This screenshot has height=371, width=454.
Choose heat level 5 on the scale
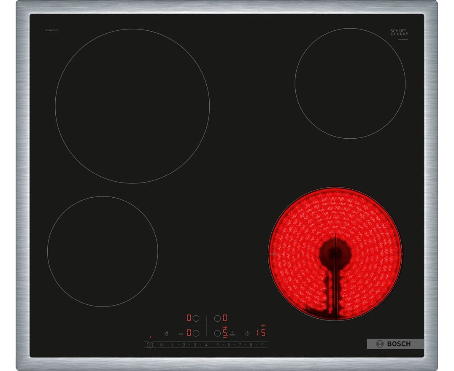coord(217,345)
